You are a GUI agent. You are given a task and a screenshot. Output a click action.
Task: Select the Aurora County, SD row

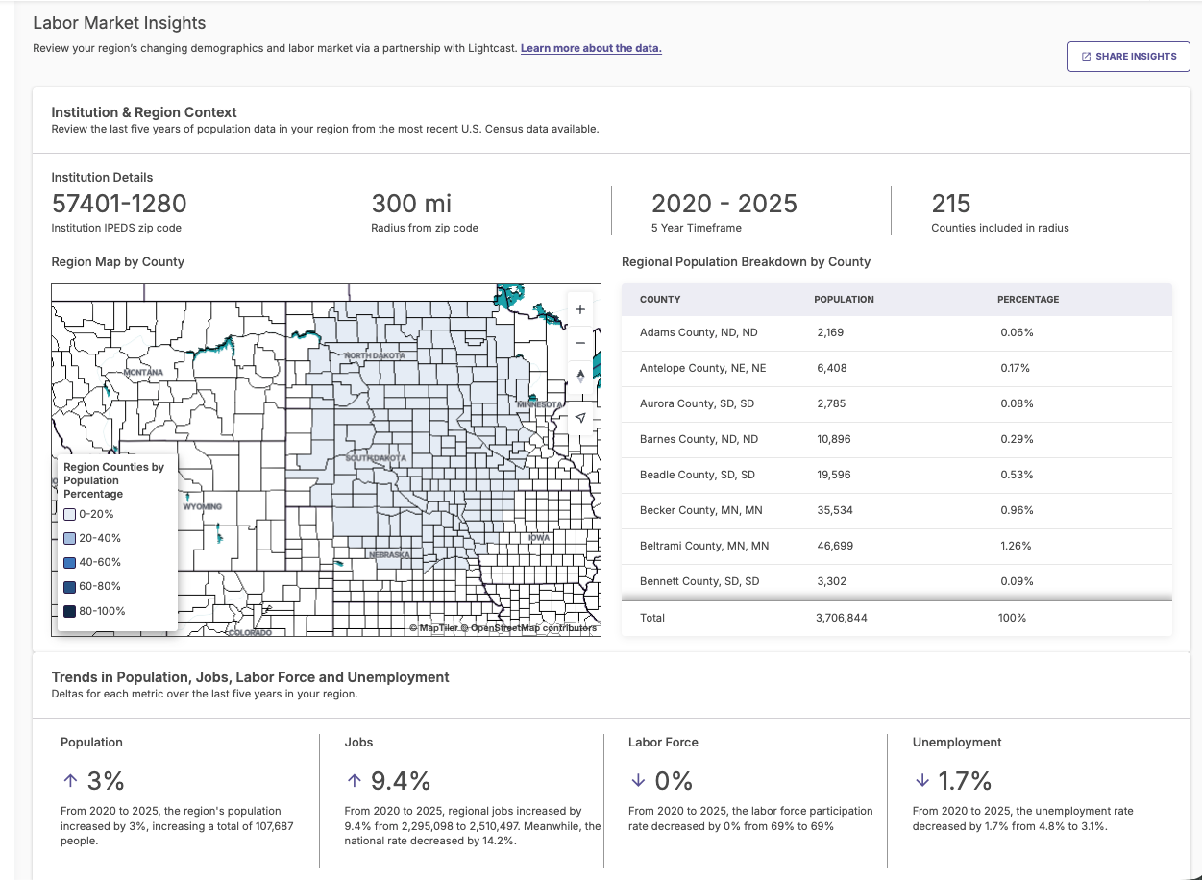[x=896, y=403]
